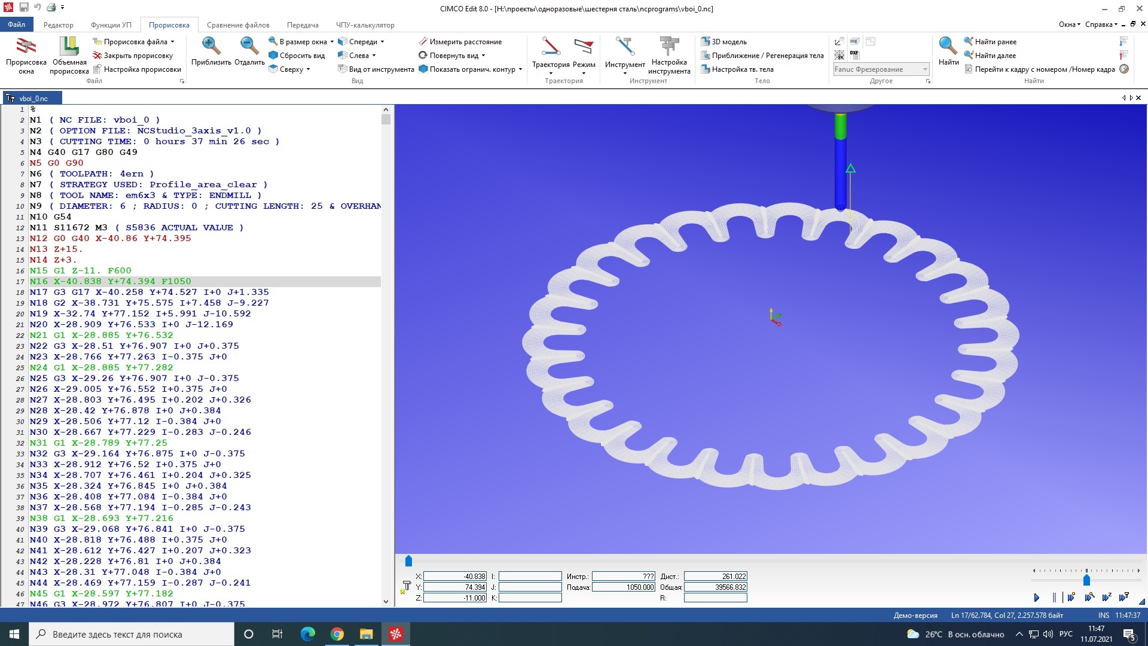Expand the Сверху view dropdown
The image size is (1148, 646).
308,69
